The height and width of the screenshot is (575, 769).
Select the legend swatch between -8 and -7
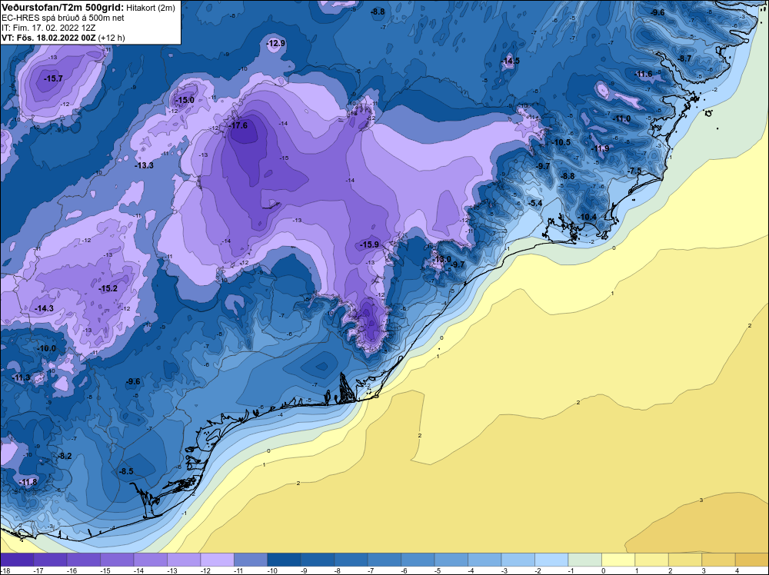[351, 560]
